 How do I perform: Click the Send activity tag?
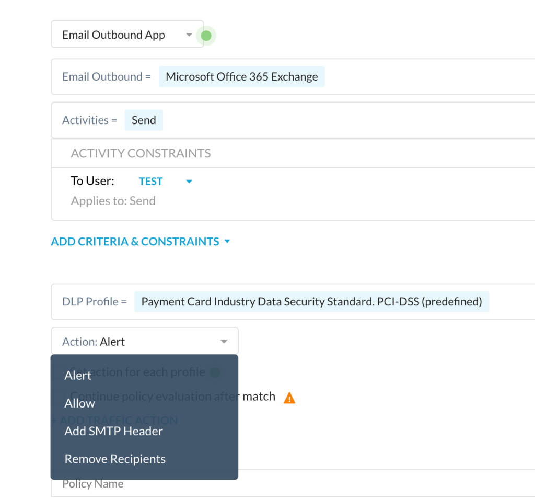144,120
